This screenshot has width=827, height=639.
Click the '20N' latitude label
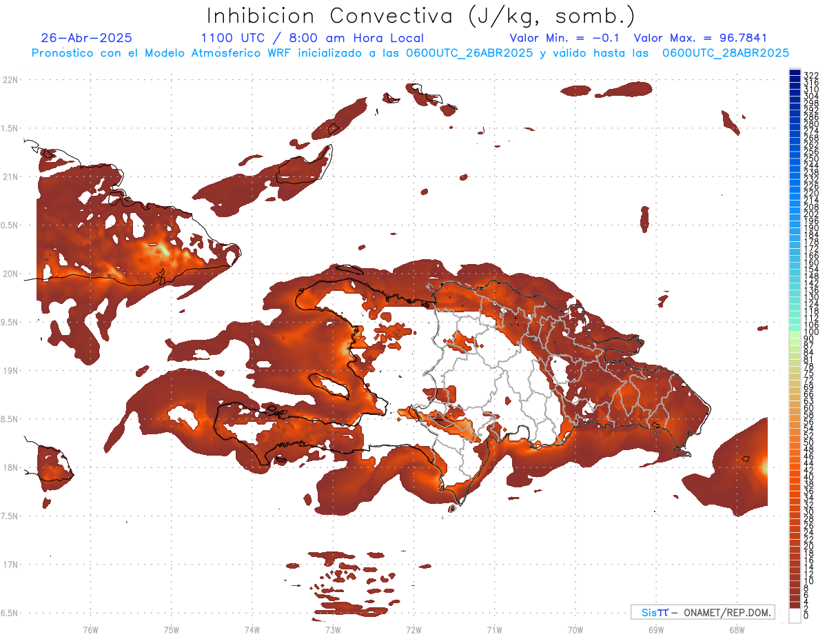(10, 274)
